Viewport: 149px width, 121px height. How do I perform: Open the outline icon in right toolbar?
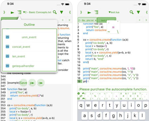point(96,12)
